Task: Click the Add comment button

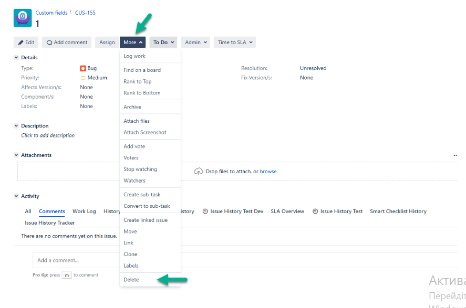Action: pyautogui.click(x=67, y=42)
